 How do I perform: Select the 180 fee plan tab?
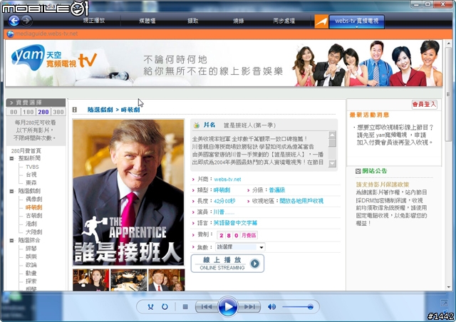pyautogui.click(x=28, y=112)
